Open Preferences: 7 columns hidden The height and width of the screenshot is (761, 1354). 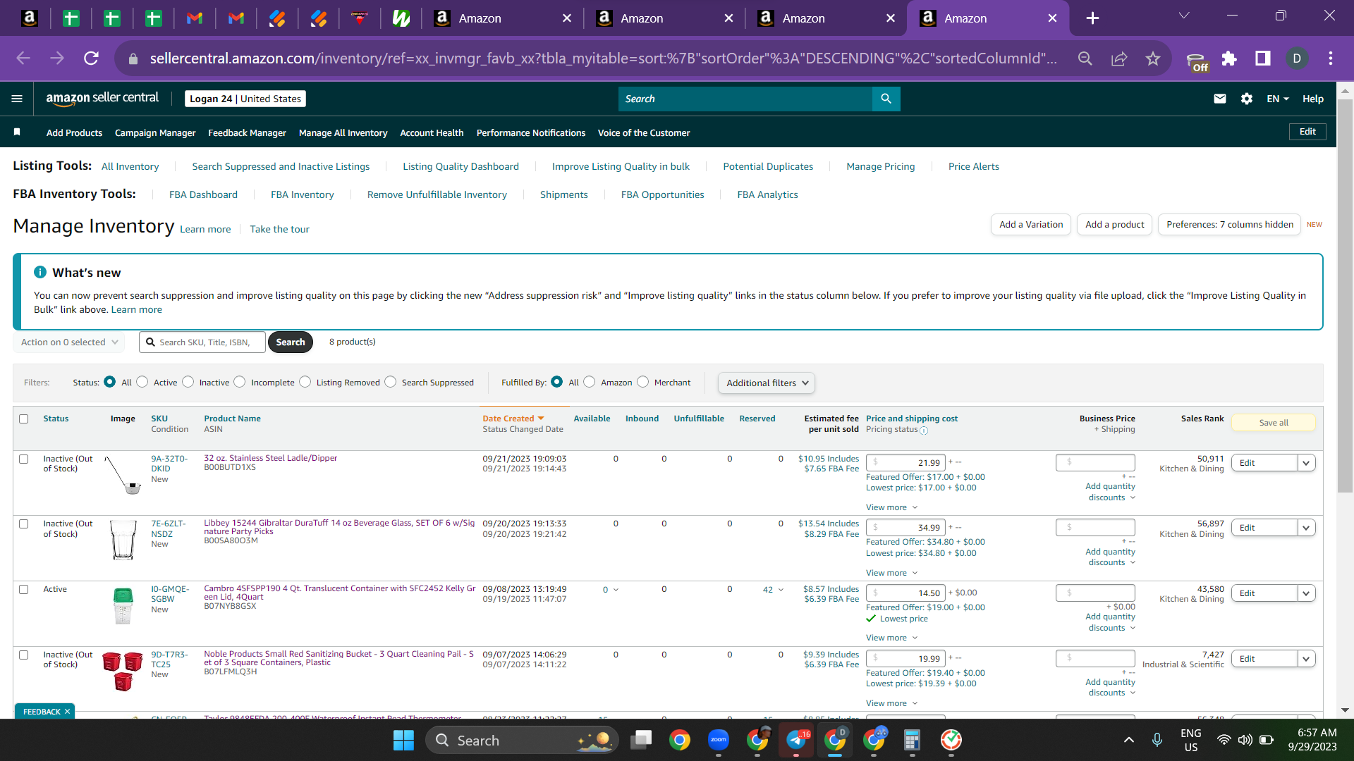pos(1230,225)
